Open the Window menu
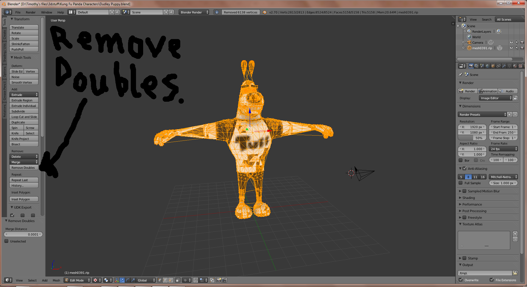The height and width of the screenshot is (287, 527). click(46, 12)
